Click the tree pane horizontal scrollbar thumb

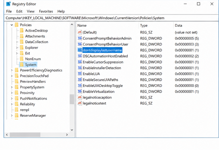pos(25,135)
